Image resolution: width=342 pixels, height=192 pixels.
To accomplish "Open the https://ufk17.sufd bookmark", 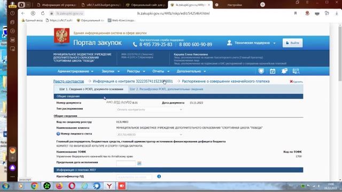I will (x=59, y=20).
